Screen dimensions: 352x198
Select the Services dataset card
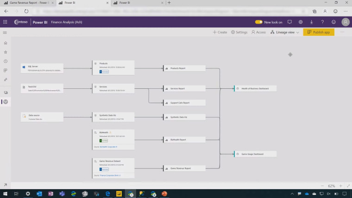click(x=113, y=88)
